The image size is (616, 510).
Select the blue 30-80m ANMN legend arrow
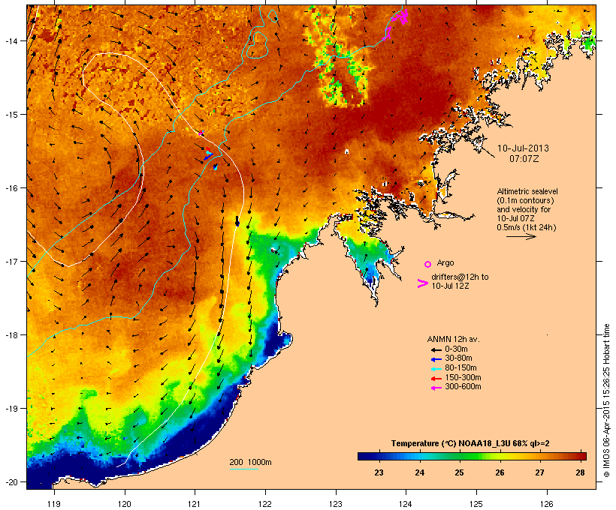click(x=436, y=359)
